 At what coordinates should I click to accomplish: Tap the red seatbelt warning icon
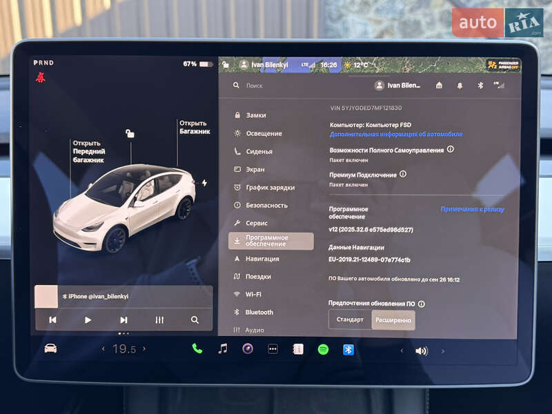tap(41, 77)
